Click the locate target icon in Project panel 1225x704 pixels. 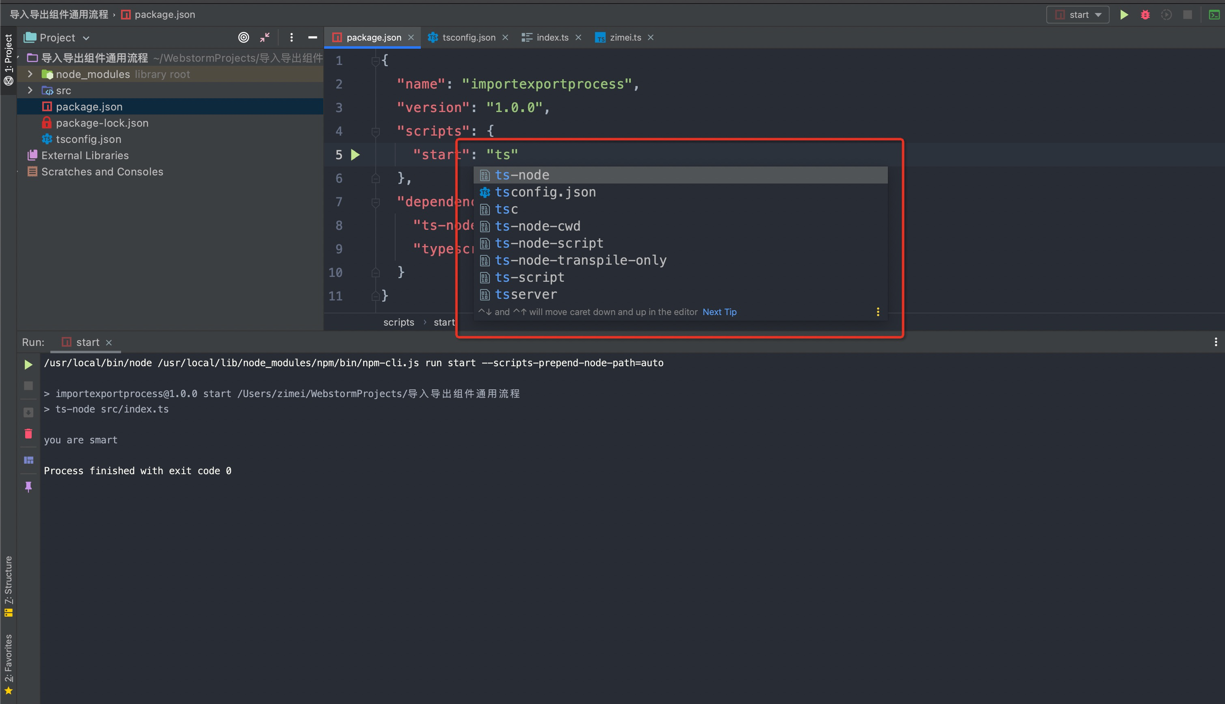[244, 37]
